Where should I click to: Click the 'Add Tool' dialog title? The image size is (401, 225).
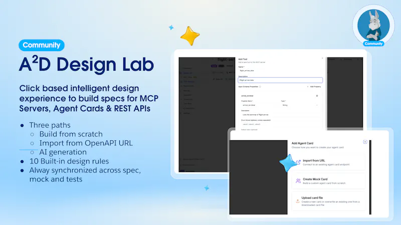coord(243,59)
